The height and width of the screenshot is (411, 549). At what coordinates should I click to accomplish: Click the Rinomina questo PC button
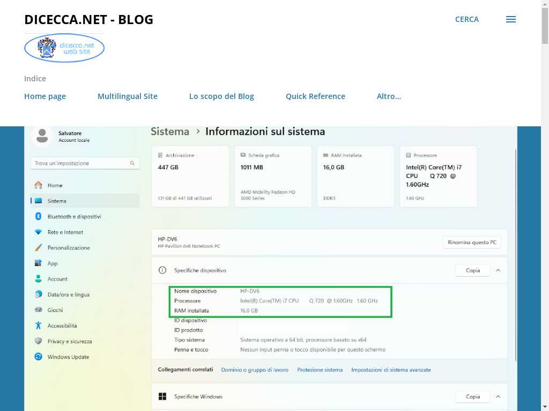(472, 242)
